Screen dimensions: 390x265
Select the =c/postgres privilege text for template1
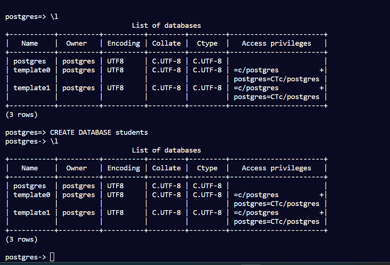(x=256, y=88)
